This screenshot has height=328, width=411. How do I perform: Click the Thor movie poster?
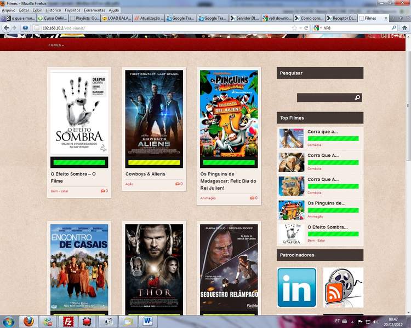coord(154,267)
